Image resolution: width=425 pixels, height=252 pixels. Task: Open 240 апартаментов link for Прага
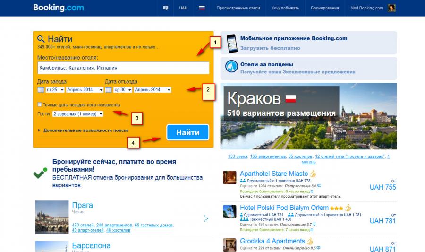tap(114, 225)
